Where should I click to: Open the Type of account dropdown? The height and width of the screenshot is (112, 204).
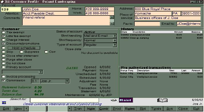point(115,45)
